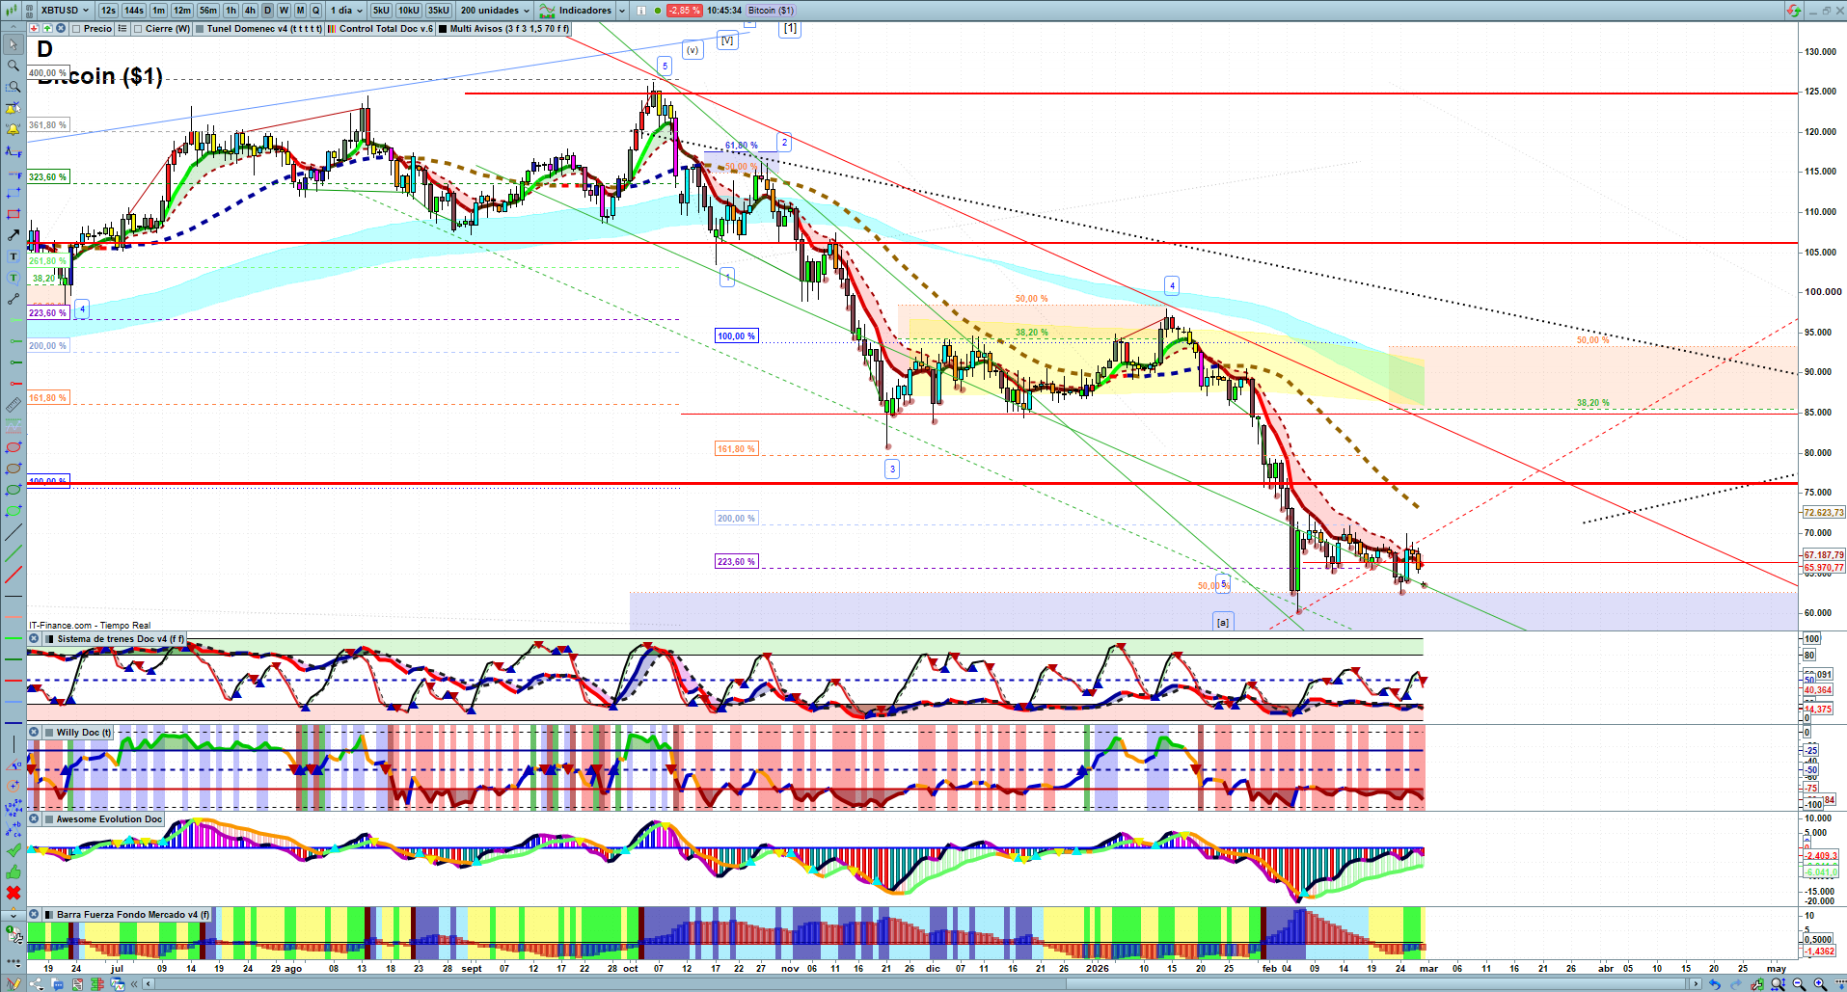This screenshot has width=1847, height=992.
Task: Click Control Total Doc v.6 color swatch
Action: click(332, 29)
